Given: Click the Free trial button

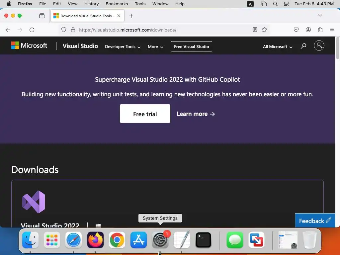Looking at the screenshot, I should click(x=145, y=114).
